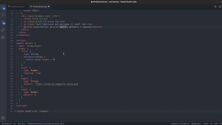Image resolution: width=222 pixels, height=125 pixels.
Task: Open the Source Control view
Action: [3, 22]
